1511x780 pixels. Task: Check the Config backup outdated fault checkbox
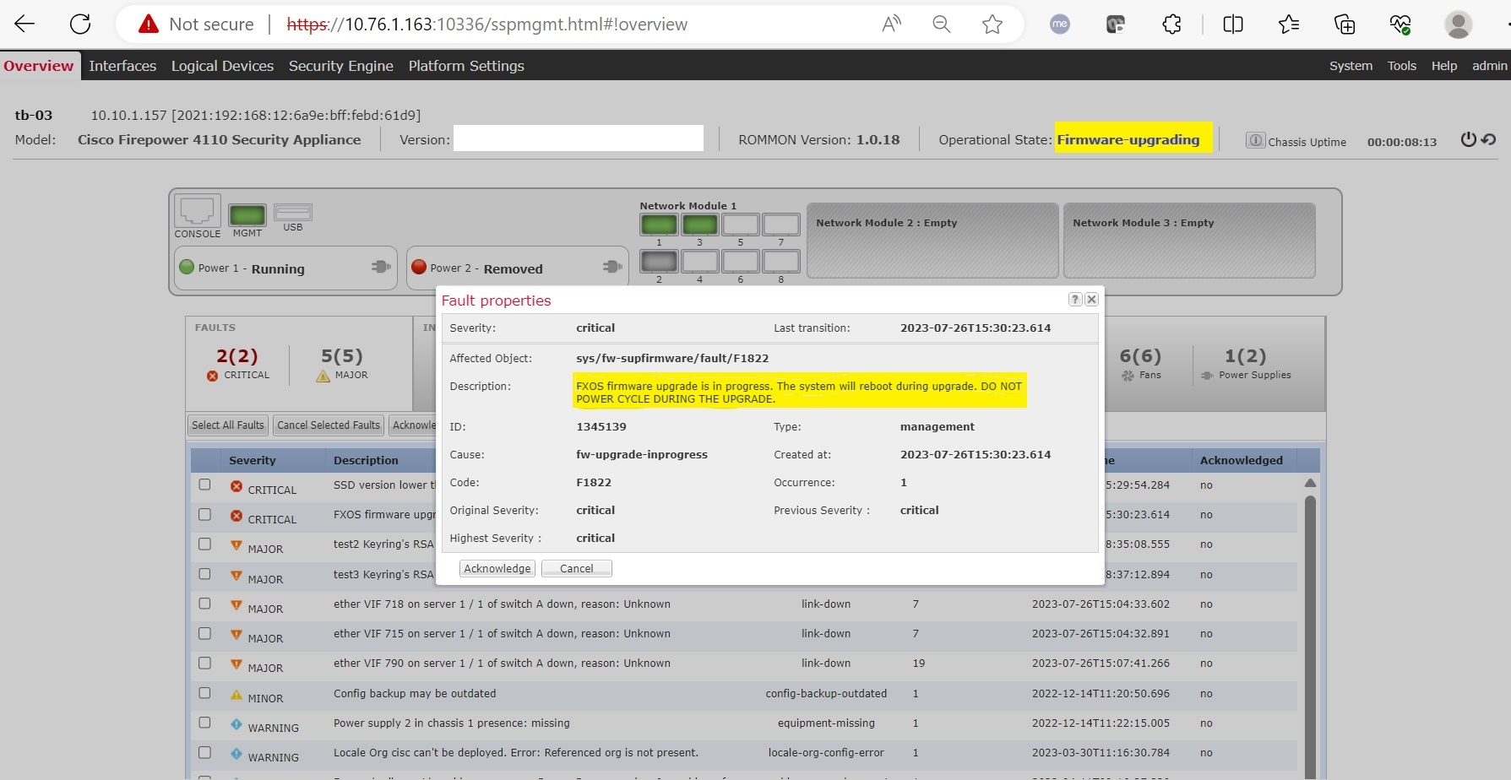coord(204,693)
